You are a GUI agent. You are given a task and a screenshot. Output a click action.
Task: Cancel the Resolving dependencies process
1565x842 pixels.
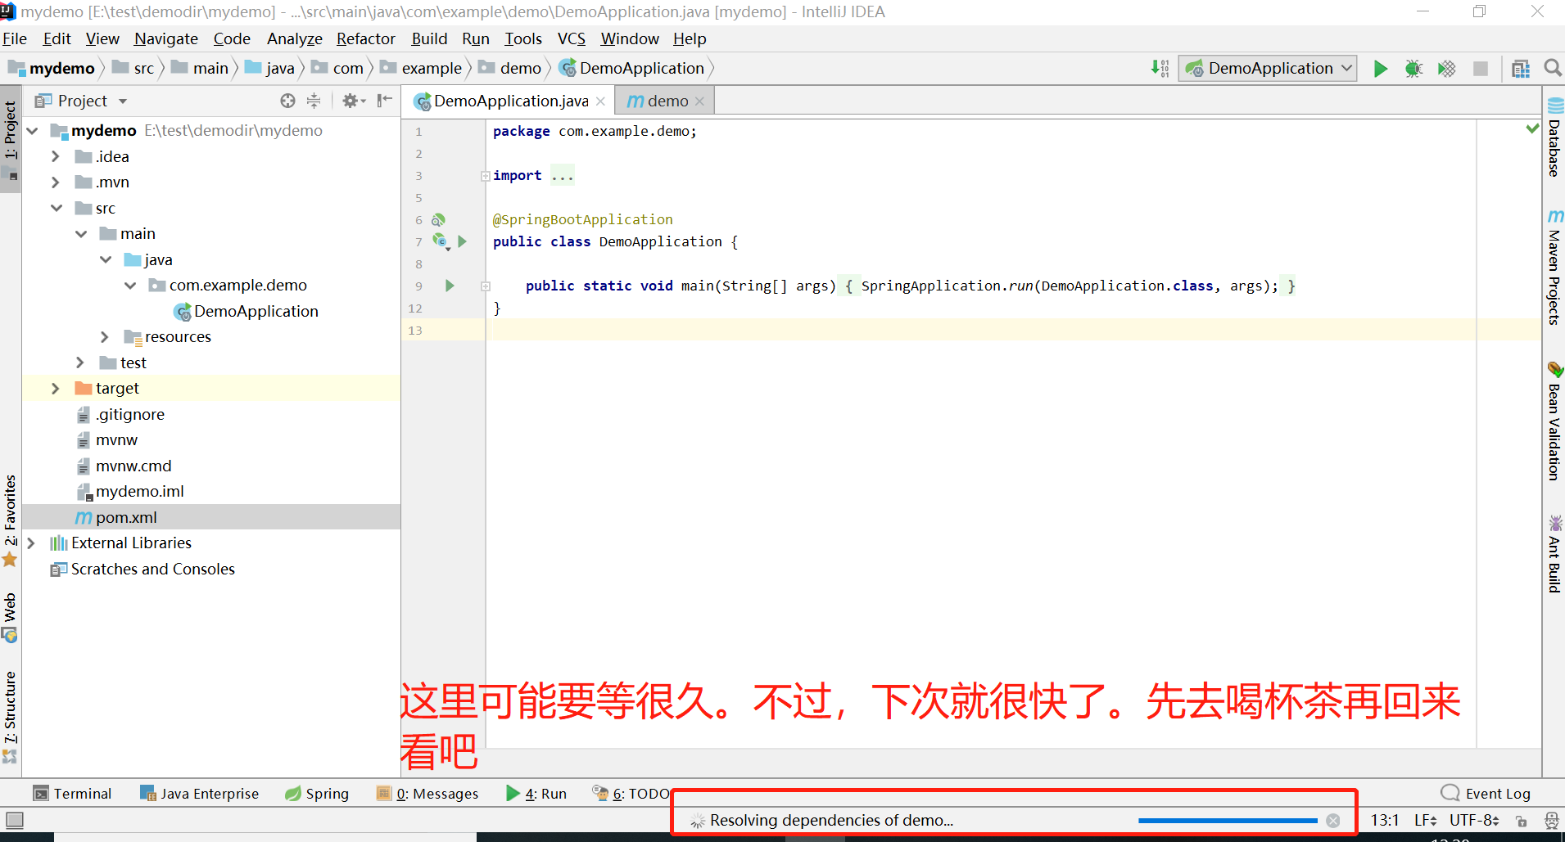1333,821
